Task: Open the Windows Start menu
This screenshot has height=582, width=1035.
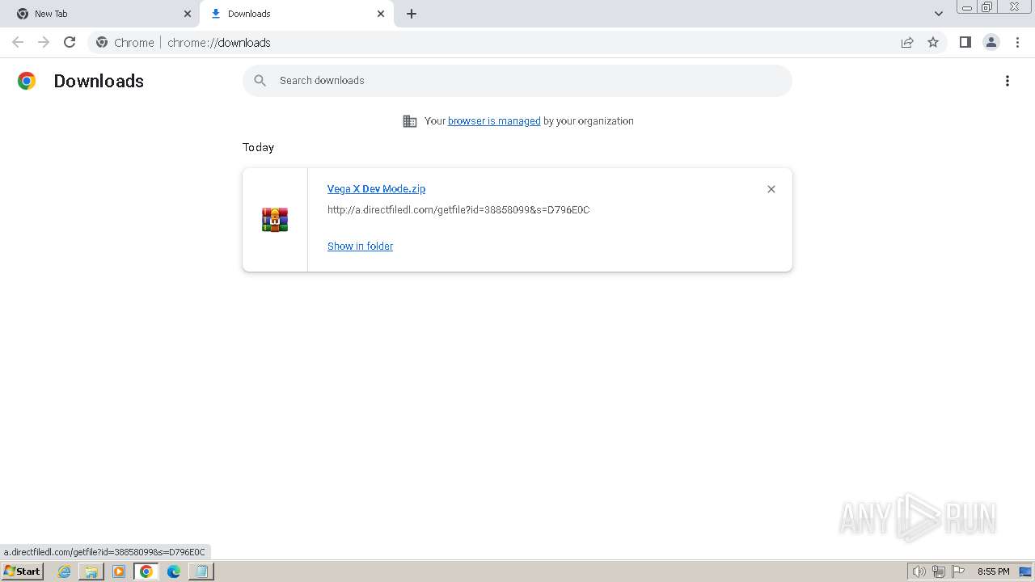Action: (x=22, y=571)
